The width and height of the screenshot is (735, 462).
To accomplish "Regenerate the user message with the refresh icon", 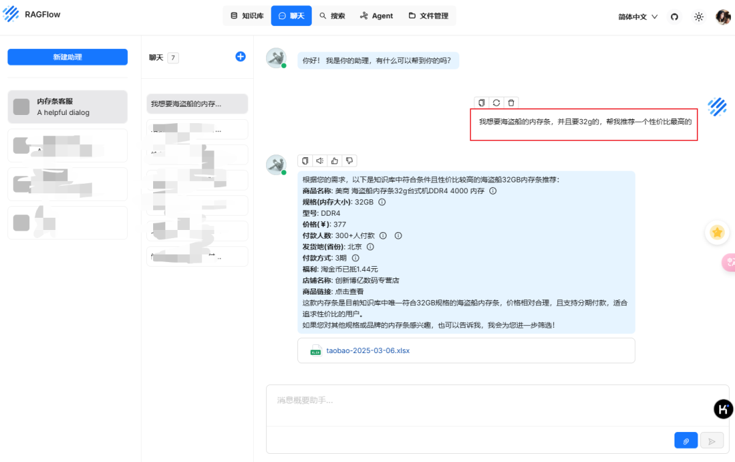I will pos(495,102).
